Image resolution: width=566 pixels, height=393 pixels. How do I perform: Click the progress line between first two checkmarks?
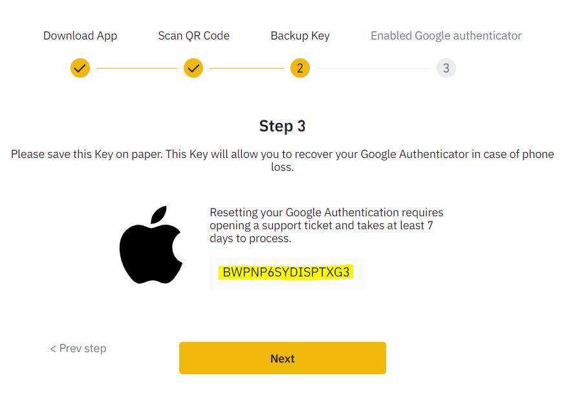tap(136, 68)
